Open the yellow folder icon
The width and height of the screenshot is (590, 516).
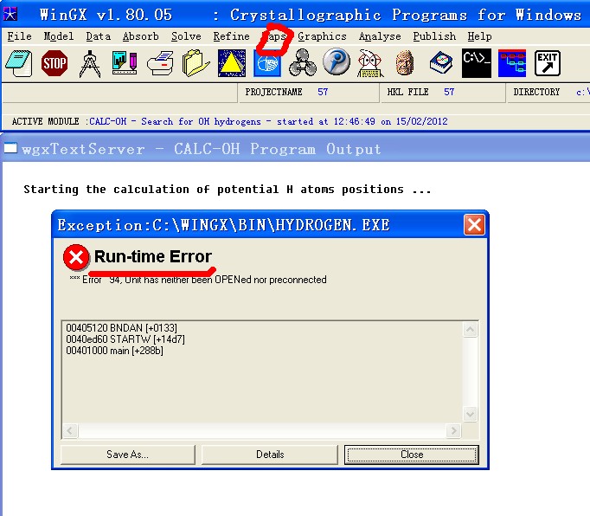(x=196, y=63)
